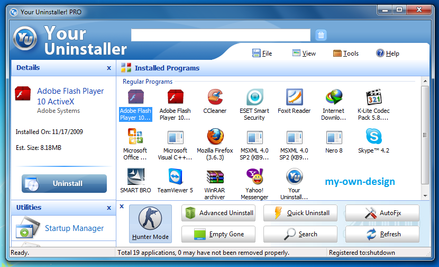Select the SMART BRO icon
This screenshot has height=267, width=439.
(x=135, y=176)
